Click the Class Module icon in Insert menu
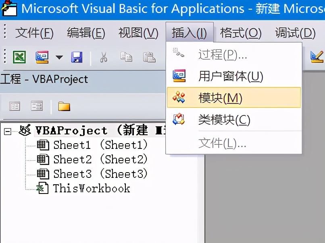This screenshot has width=325, height=243. click(179, 119)
